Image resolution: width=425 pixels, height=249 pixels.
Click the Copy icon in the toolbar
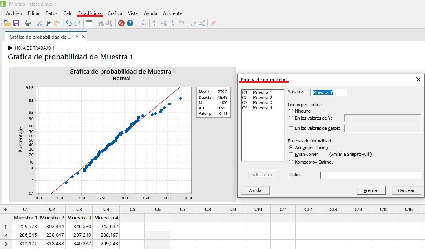pos(48,23)
